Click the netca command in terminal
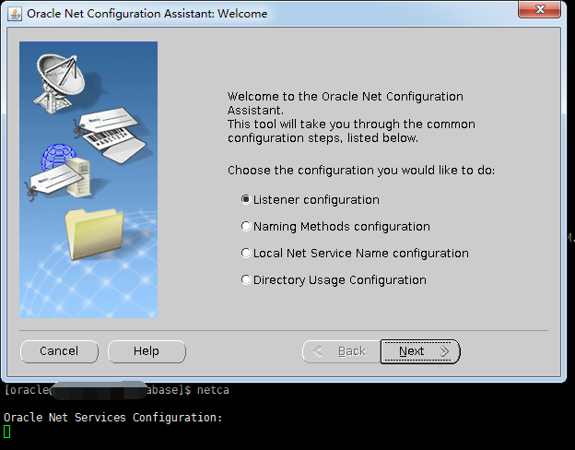Viewport: 575px width, 450px height. coord(213,390)
